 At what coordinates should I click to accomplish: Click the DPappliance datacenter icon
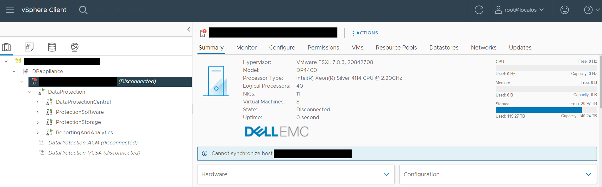26,72
